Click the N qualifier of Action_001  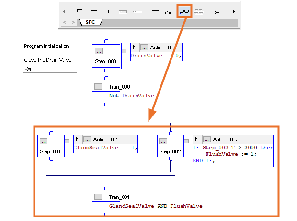[77, 139]
